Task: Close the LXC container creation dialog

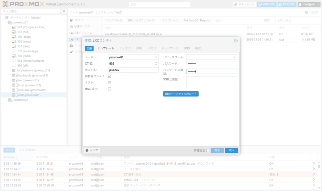Action: (x=236, y=40)
